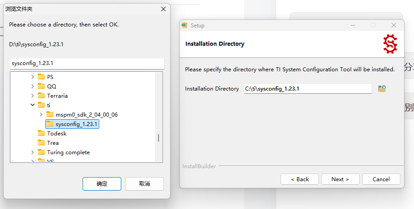Select the PS folder icon
Screen dimensions: 414x209
click(41, 77)
